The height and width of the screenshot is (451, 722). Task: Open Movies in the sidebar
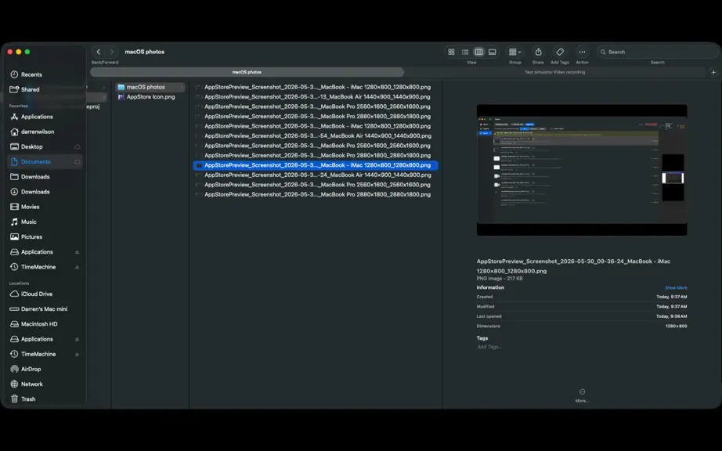pos(45,207)
